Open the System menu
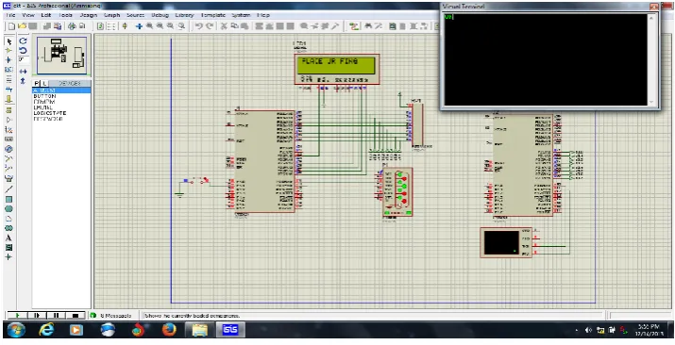Screen dimensions: 675x345 (241, 15)
